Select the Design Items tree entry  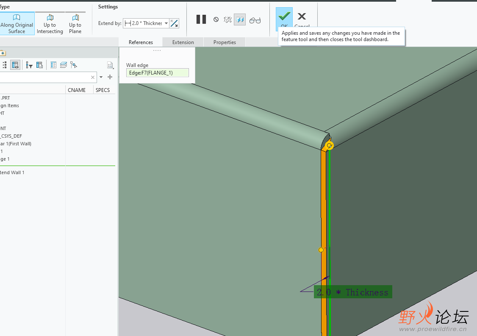(9, 106)
